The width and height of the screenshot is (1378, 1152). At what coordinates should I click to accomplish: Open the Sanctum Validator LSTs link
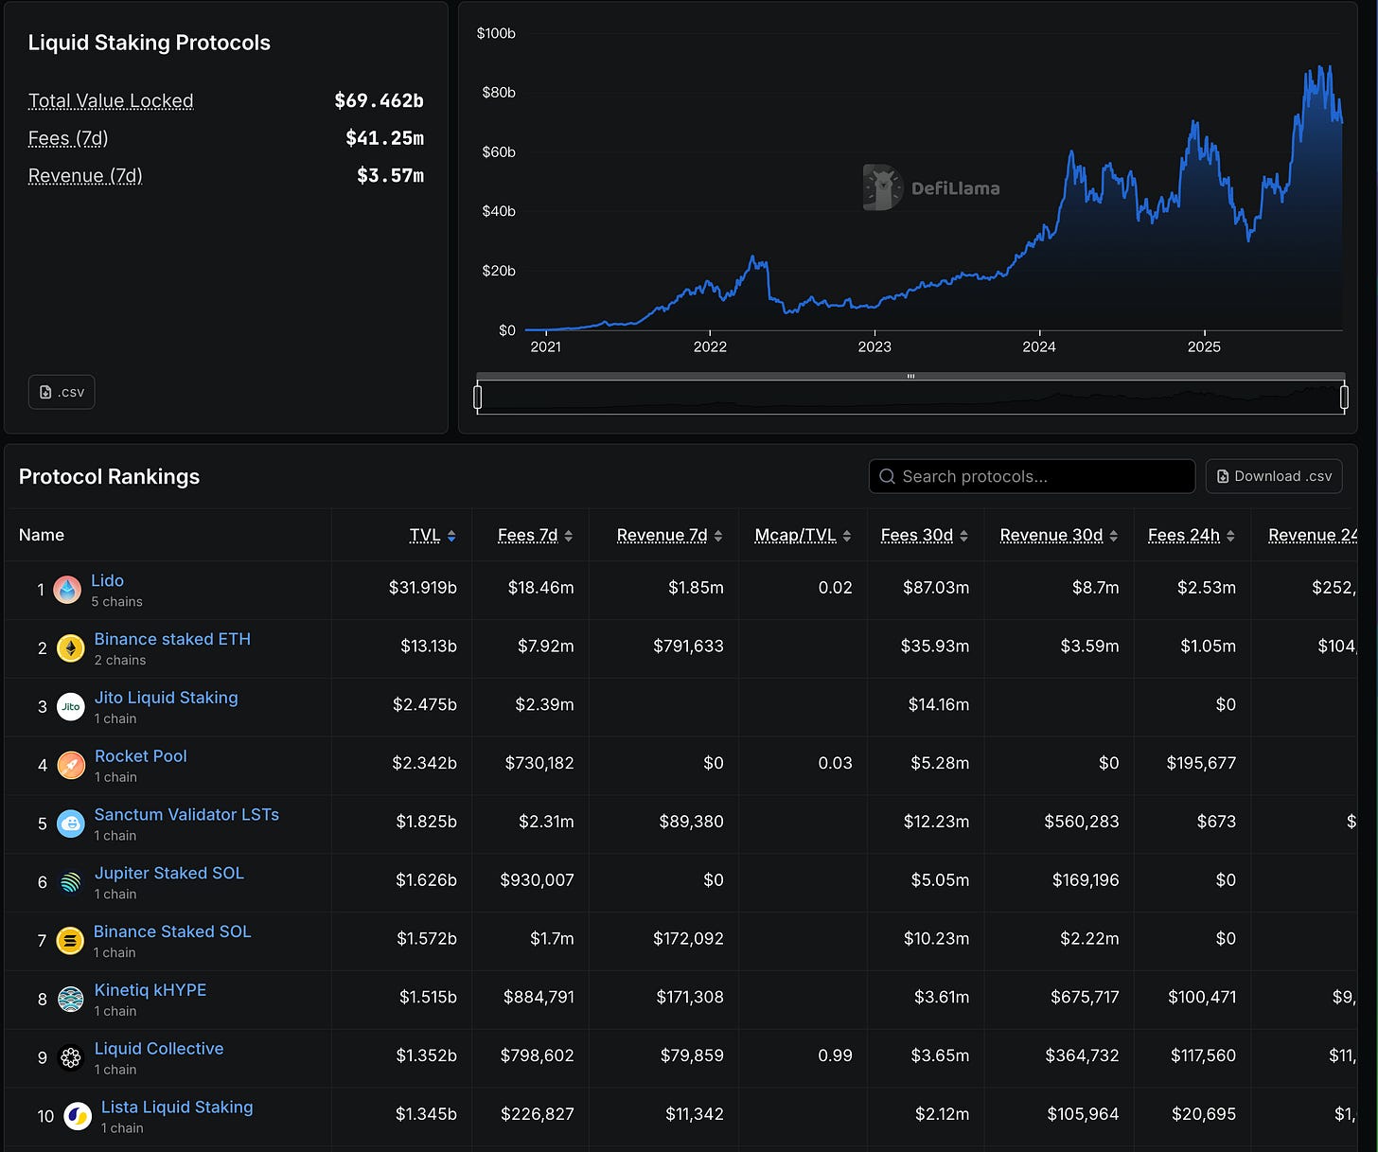point(186,815)
